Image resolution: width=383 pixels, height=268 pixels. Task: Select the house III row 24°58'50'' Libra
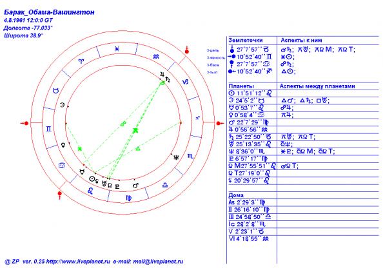pos(250,217)
